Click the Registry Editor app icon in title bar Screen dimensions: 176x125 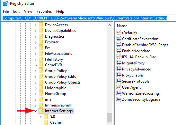pyautogui.click(x=5, y=3)
